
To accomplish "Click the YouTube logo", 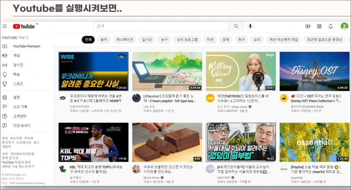I will [24, 26].
